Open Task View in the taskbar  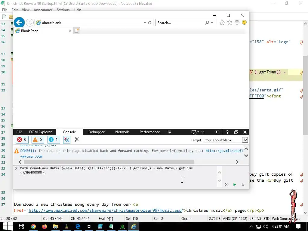point(21,226)
